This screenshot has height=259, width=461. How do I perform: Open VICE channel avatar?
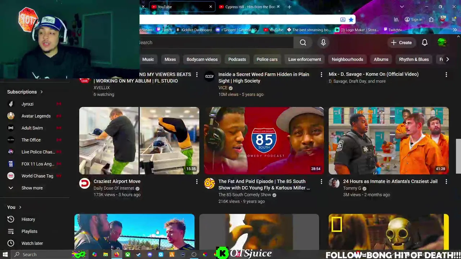click(x=209, y=76)
